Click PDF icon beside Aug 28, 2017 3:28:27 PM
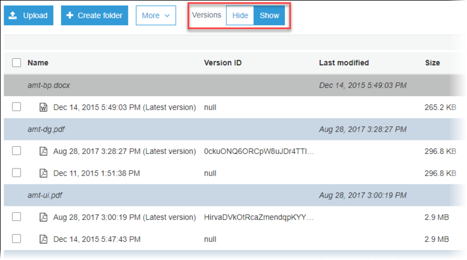The width and height of the screenshot is (467, 260). [x=43, y=151]
